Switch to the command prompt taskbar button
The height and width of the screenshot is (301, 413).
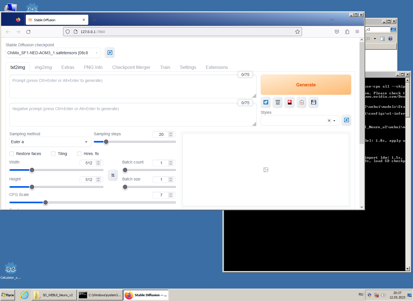click(x=100, y=295)
